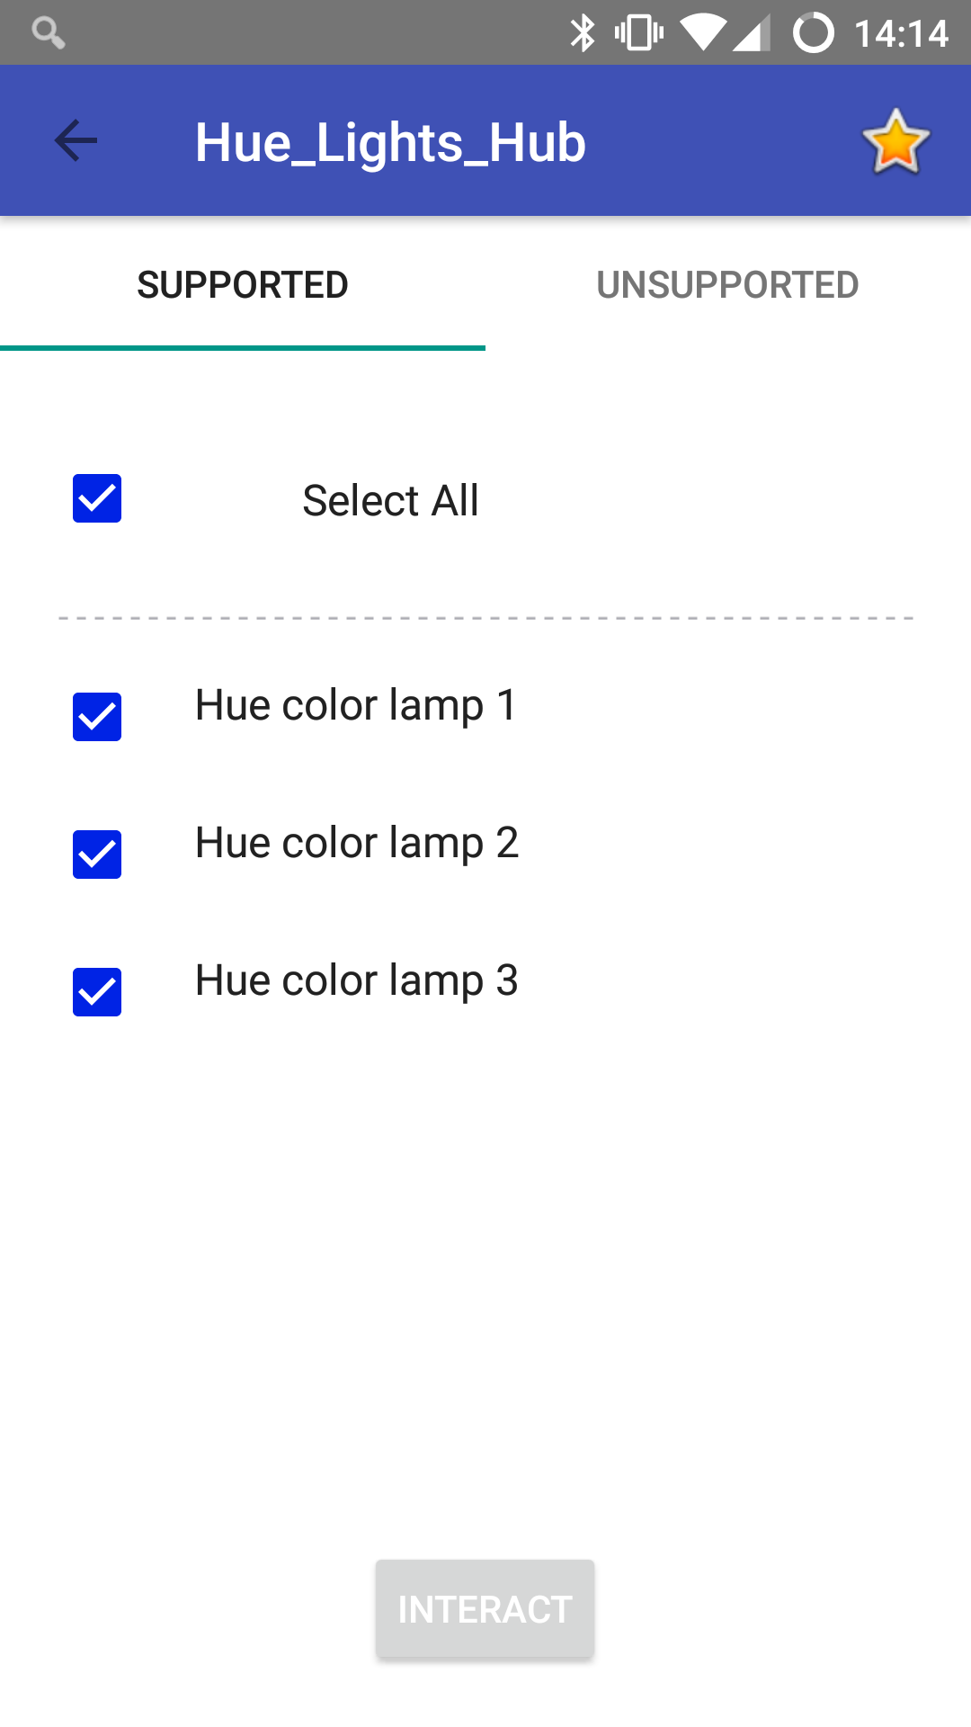Screen dimensions: 971x1727
Task: Tap the circular battery indicator icon
Action: coord(813,33)
